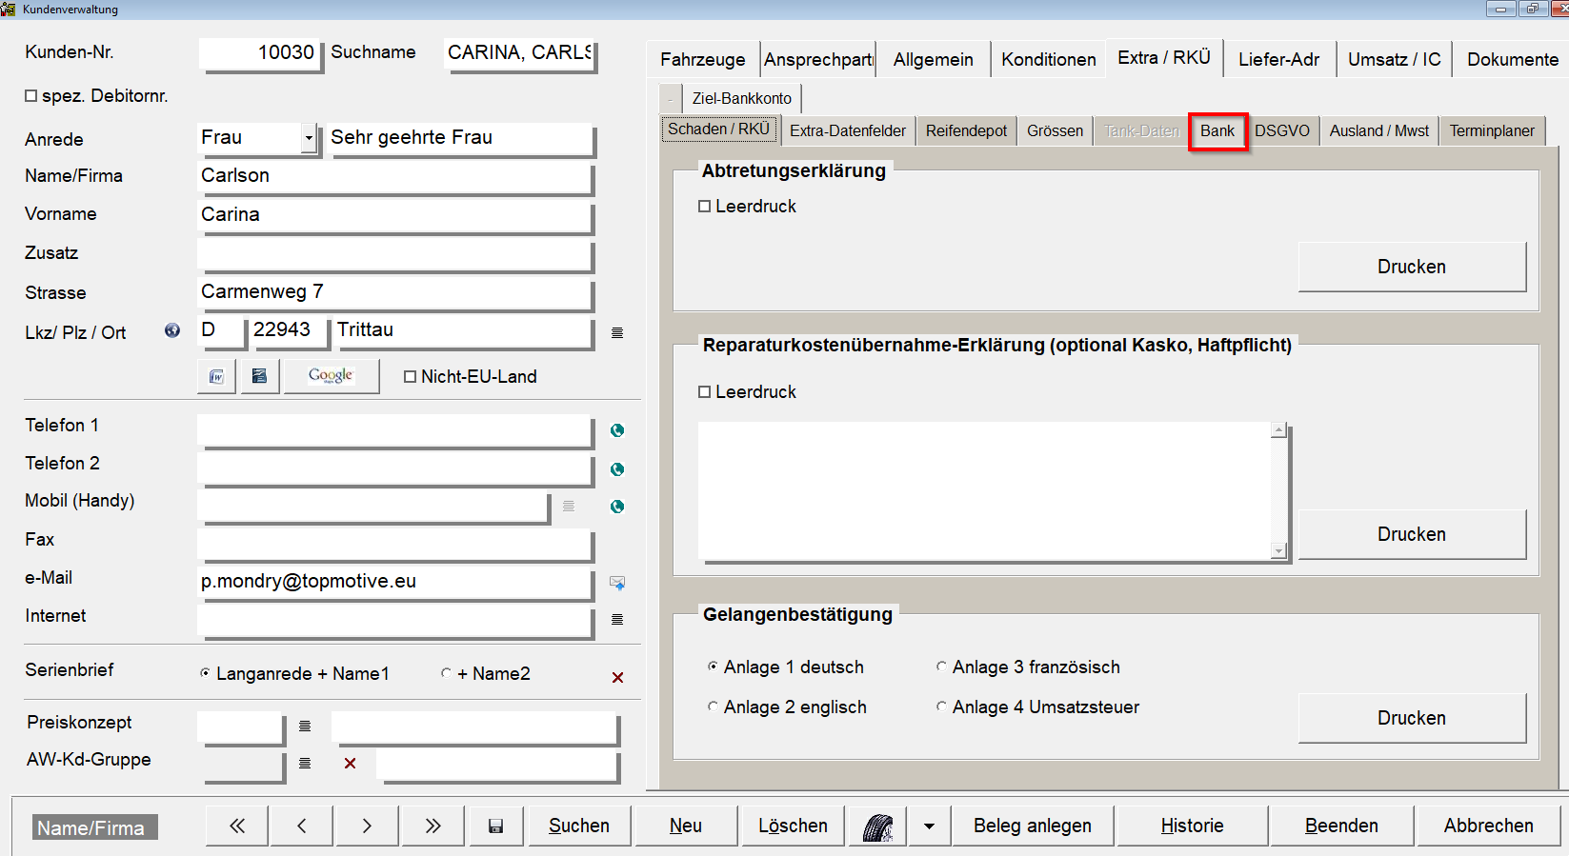The image size is (1569, 856).
Task: Send e-mail via the envelope icon
Action: (x=617, y=583)
